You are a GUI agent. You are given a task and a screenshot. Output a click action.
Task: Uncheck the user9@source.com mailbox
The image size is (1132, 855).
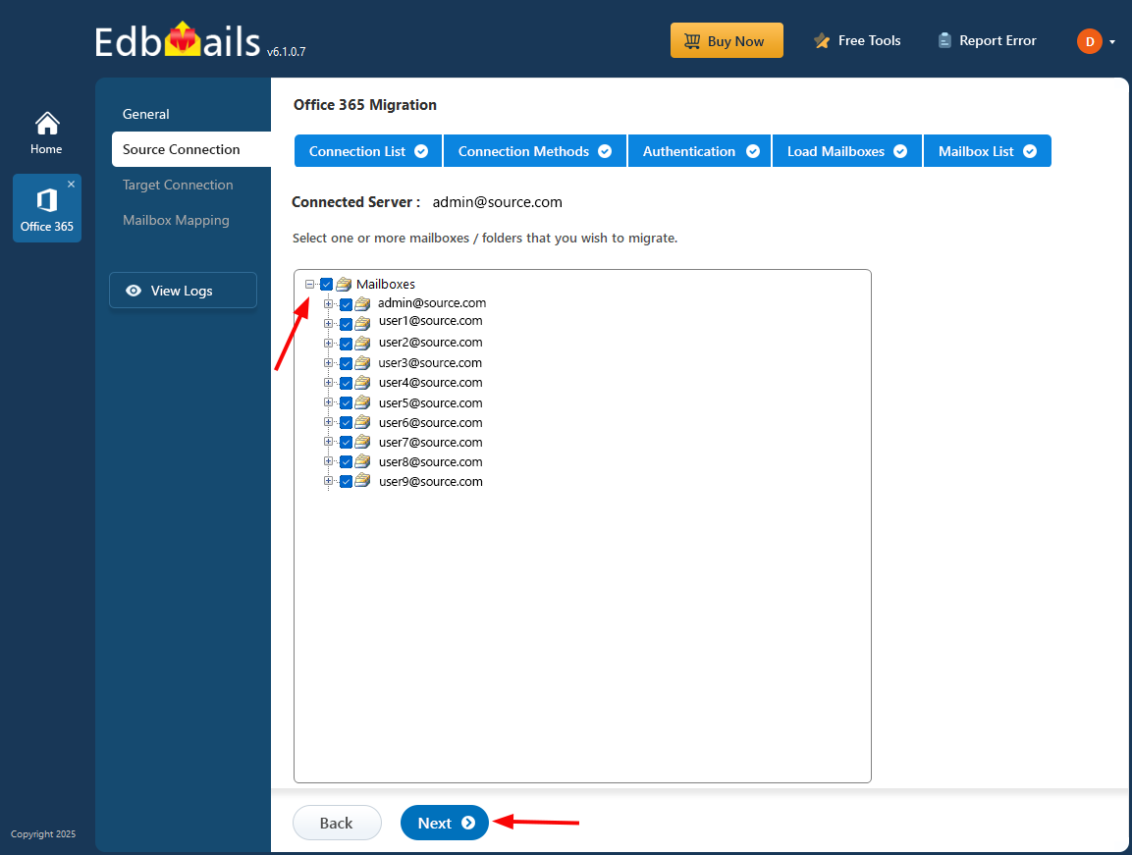point(346,481)
